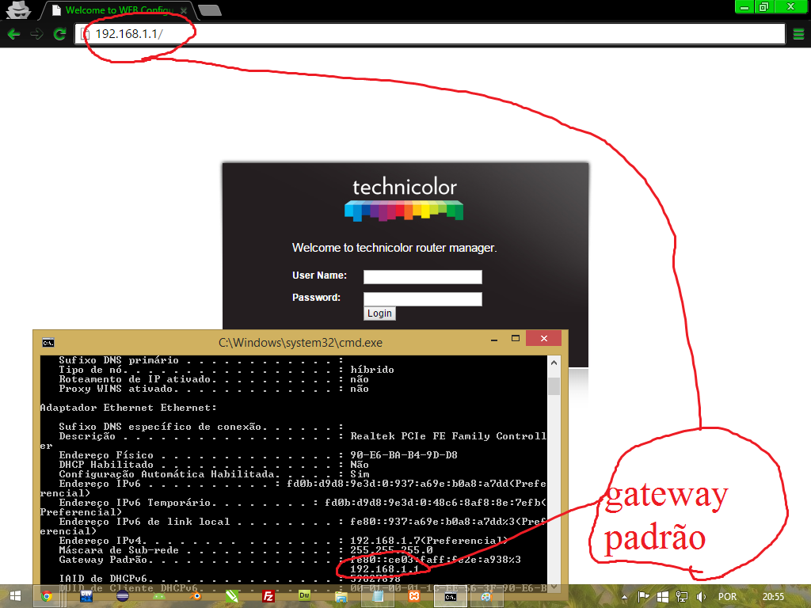Open Paint from the taskbar
Viewport: 811px width, 608px height.
click(x=486, y=596)
